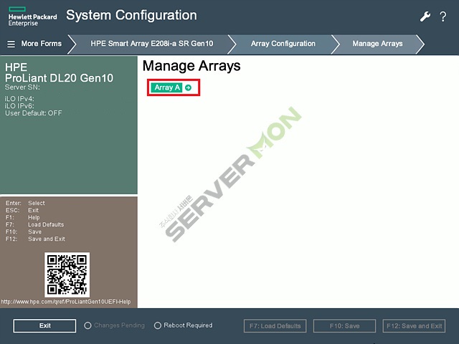Click ProLiant DL20 Gen10 server name
The width and height of the screenshot is (459, 344).
click(x=59, y=78)
